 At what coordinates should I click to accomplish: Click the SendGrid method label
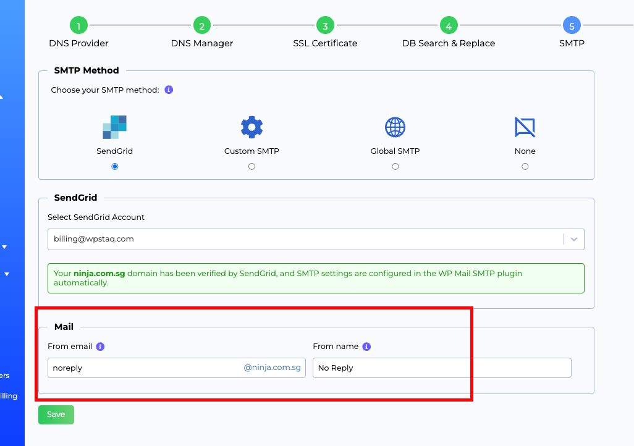pos(114,151)
